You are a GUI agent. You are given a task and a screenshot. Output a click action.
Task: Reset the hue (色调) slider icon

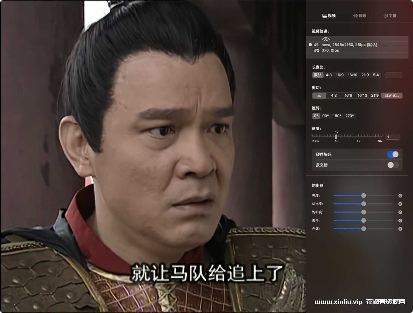click(400, 229)
